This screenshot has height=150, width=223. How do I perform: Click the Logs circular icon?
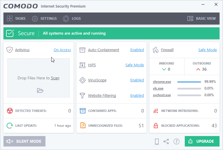click(x=66, y=19)
